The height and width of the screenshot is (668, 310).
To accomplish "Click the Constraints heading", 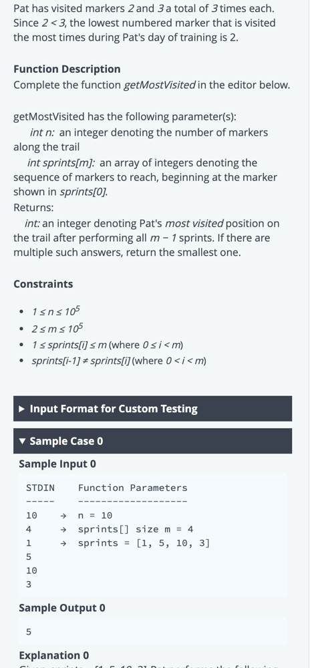I will [x=43, y=284].
